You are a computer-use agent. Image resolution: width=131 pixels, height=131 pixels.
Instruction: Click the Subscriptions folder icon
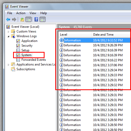(x=13, y=69)
